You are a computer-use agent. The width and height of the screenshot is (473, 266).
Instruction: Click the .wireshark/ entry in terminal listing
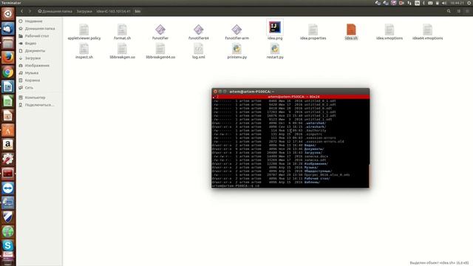[315, 126]
